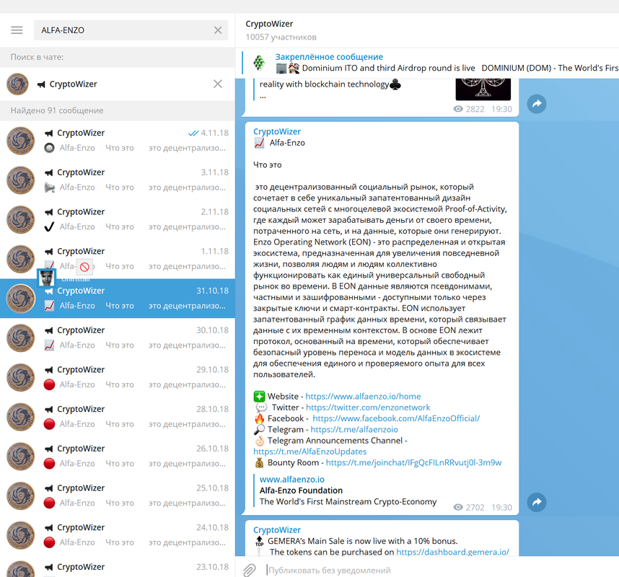Click the chat title CryptoWizer in header
This screenshot has width=619, height=577.
[269, 24]
